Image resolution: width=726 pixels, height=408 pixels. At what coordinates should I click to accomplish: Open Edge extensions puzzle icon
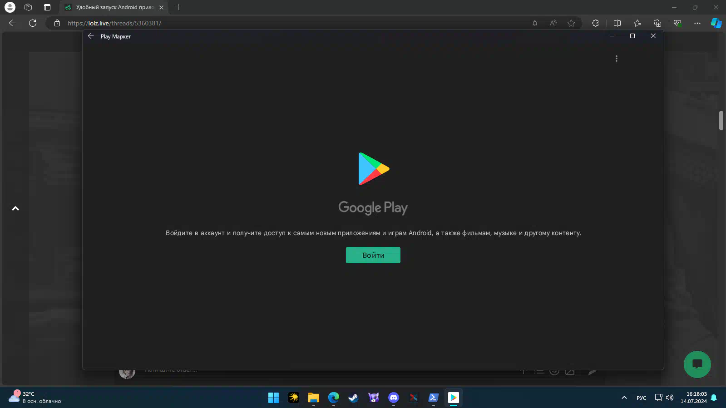595,23
